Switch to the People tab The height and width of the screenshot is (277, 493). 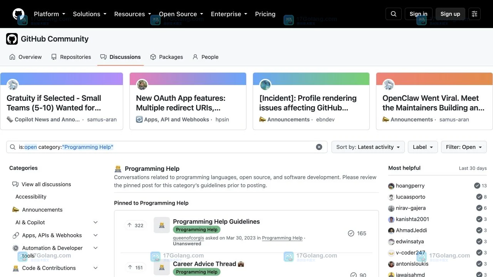pyautogui.click(x=205, y=57)
